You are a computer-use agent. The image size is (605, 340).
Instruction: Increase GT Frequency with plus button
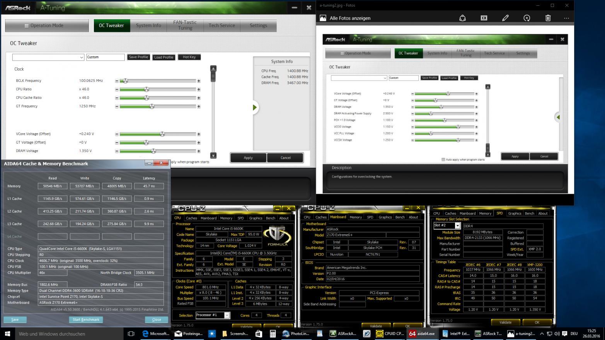tap(199, 106)
